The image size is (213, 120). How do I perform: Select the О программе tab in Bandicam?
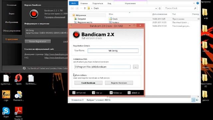tap(12, 39)
